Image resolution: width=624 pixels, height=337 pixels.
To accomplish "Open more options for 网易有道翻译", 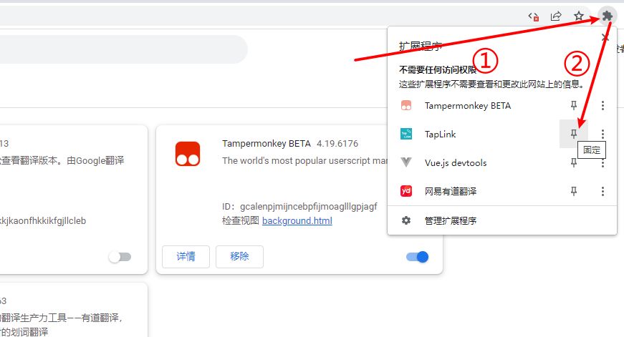I will pyautogui.click(x=603, y=191).
